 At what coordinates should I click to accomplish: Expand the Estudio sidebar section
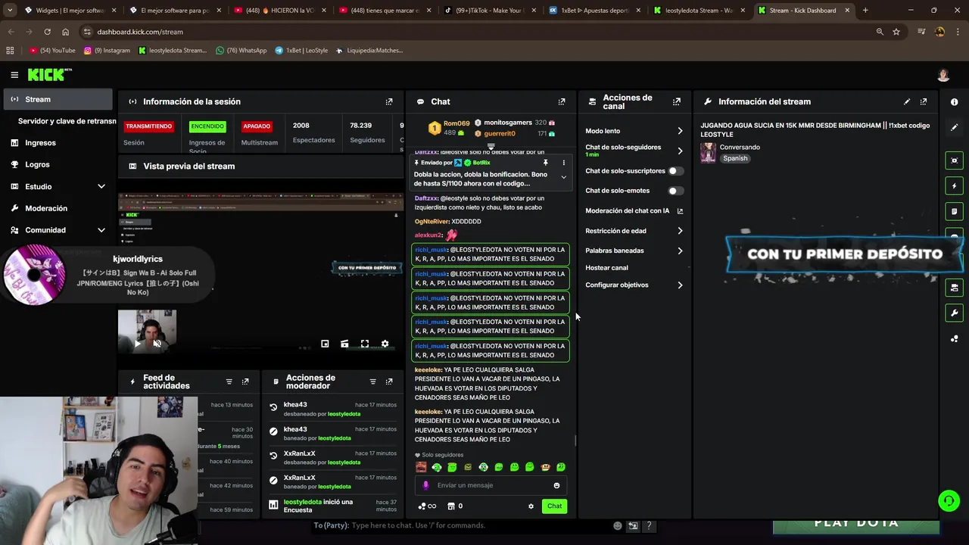(x=101, y=186)
